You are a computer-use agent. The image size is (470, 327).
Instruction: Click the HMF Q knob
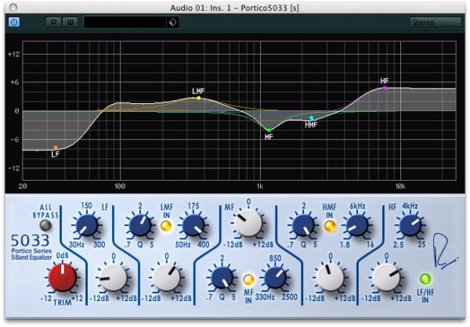click(x=303, y=225)
